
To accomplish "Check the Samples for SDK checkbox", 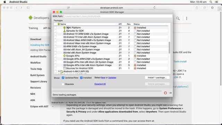I will click(55, 31).
